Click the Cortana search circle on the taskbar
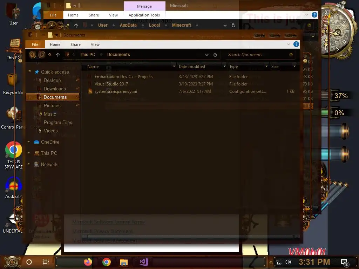The image size is (359, 269). [29, 262]
